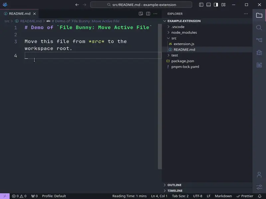Open the Extensions view
The width and height of the screenshot is (266, 199).
pyautogui.click(x=259, y=65)
